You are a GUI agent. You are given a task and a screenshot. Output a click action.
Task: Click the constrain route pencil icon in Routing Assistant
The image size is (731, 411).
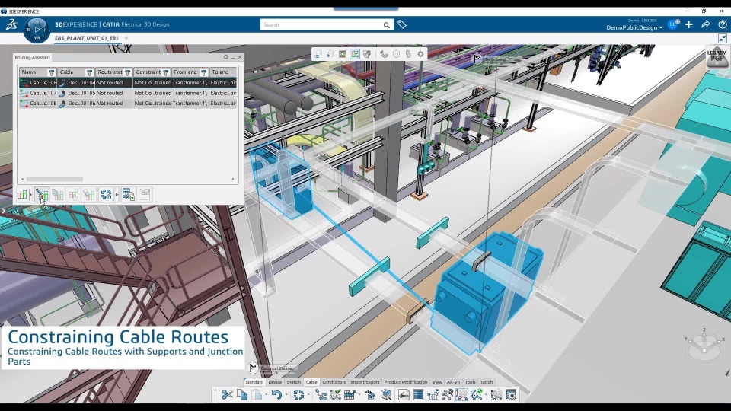[42, 194]
